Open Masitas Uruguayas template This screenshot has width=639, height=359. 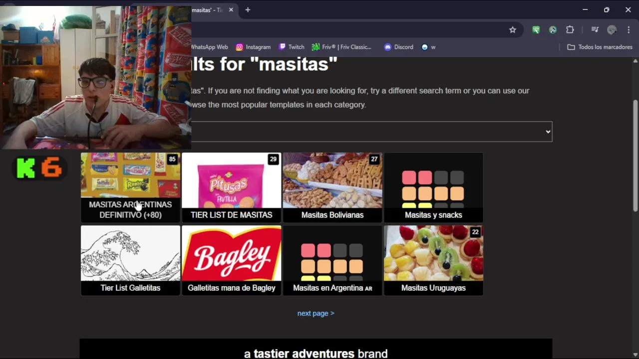pyautogui.click(x=433, y=260)
